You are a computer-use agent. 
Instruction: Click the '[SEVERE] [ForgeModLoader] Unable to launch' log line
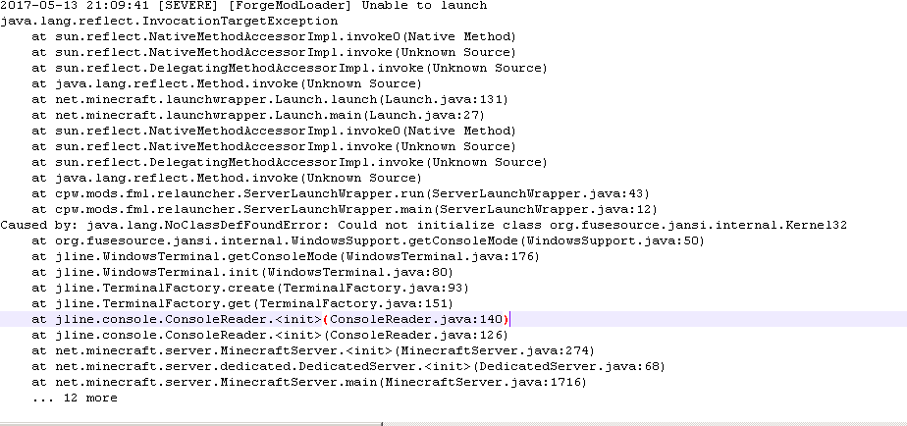[x=243, y=6]
